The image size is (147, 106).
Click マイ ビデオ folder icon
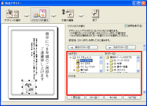click(x=78, y=64)
